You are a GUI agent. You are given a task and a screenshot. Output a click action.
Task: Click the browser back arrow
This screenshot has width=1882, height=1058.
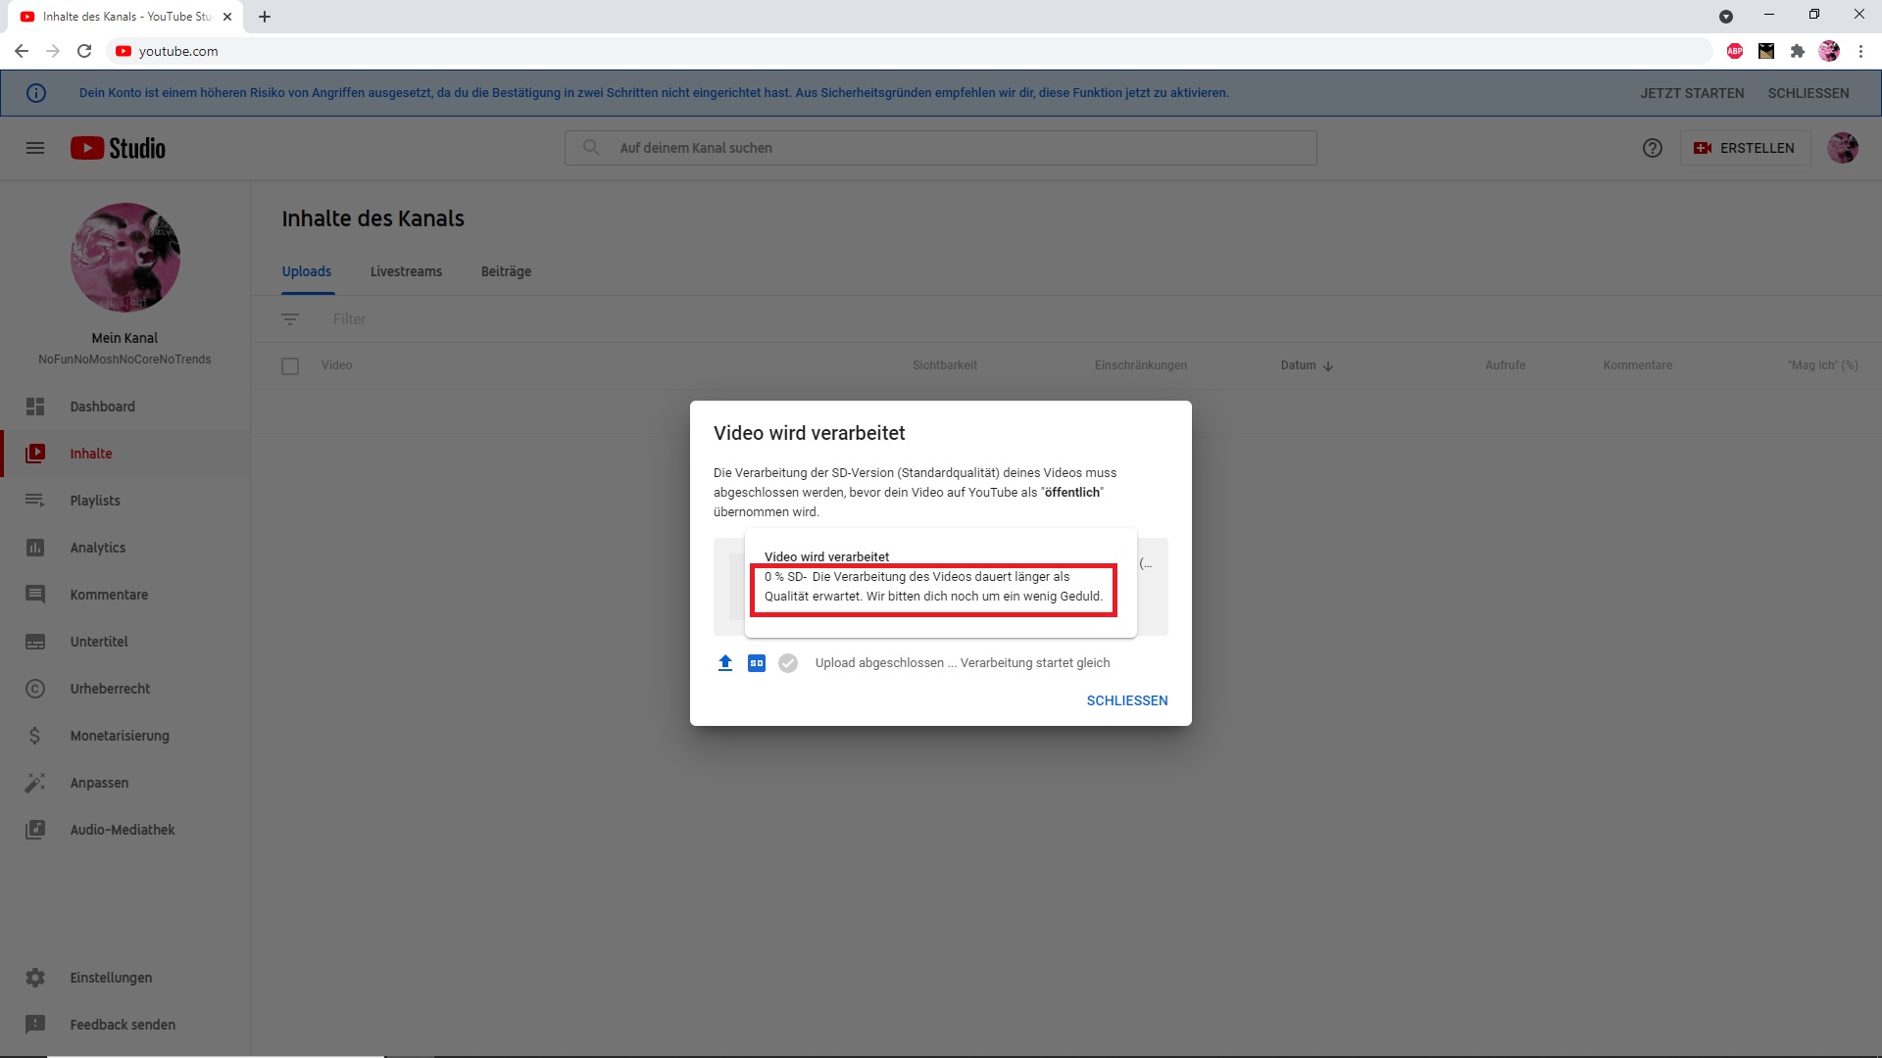point(22,51)
